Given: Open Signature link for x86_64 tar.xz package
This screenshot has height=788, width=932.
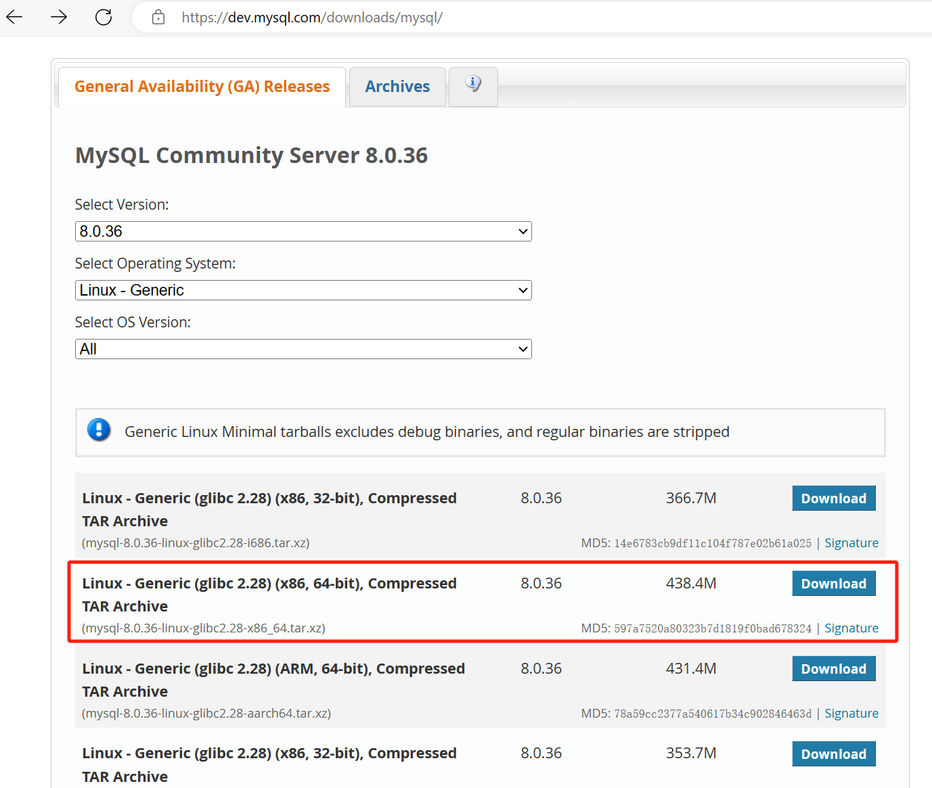Looking at the screenshot, I should (x=851, y=628).
